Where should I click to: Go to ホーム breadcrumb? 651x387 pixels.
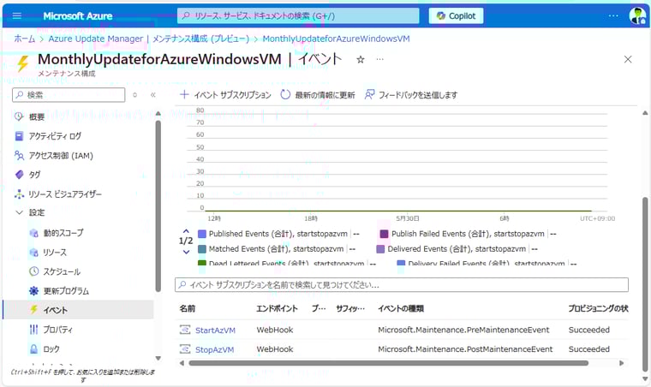25,39
